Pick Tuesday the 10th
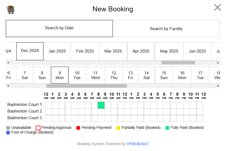Image resolution: width=226 pixels, height=151 pixels. pos(77,75)
